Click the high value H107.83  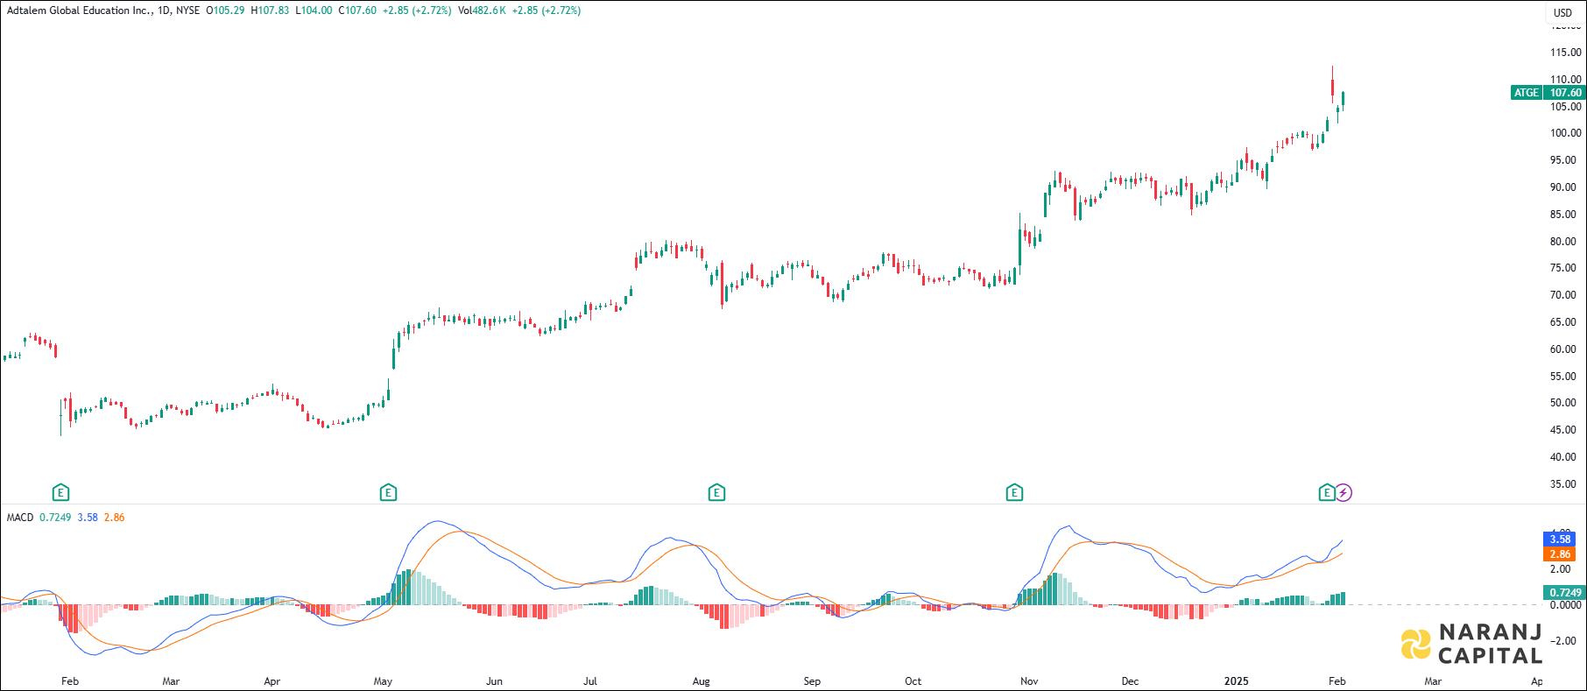(270, 11)
